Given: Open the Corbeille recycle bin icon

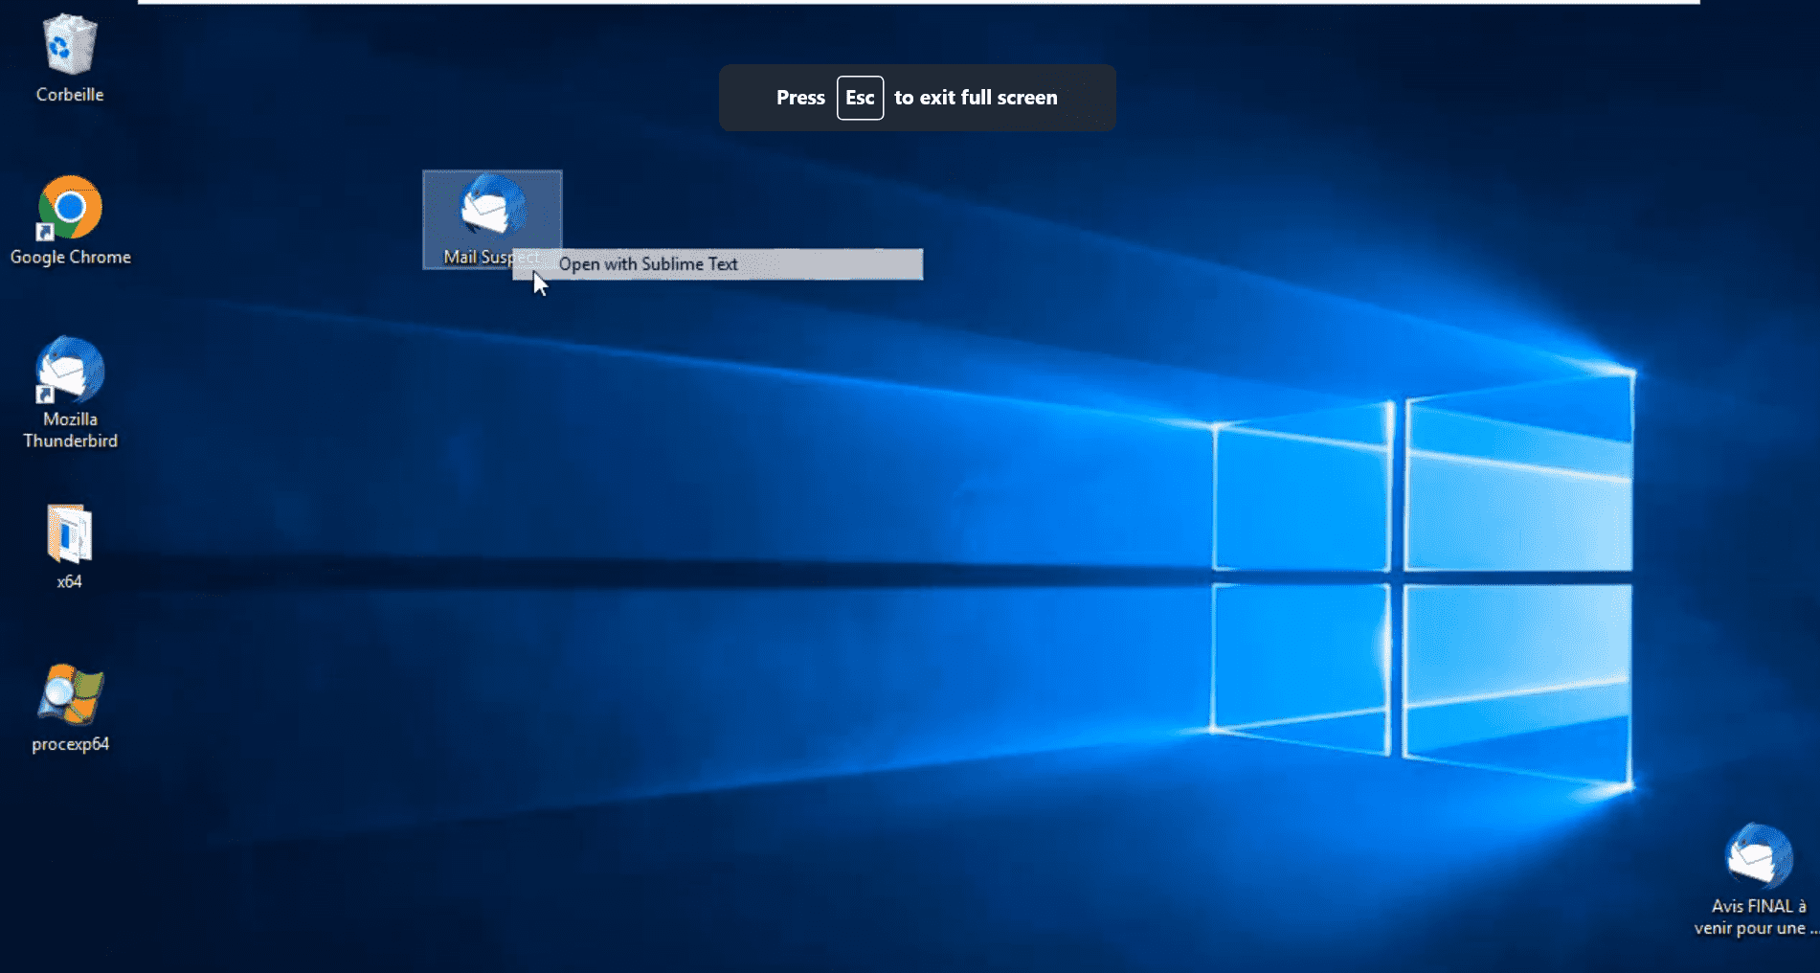Looking at the screenshot, I should (x=70, y=44).
